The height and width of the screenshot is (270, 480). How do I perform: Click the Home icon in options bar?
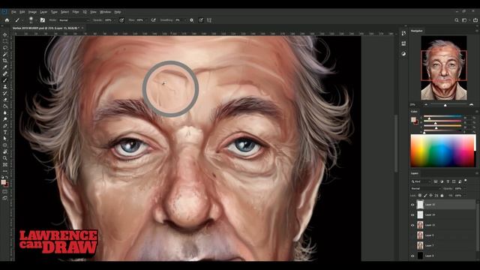point(7,20)
